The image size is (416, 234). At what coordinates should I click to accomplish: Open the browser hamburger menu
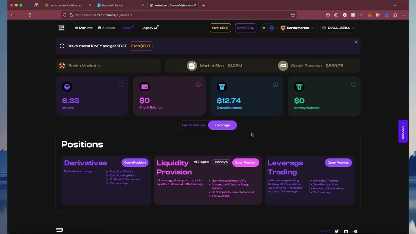point(403,15)
